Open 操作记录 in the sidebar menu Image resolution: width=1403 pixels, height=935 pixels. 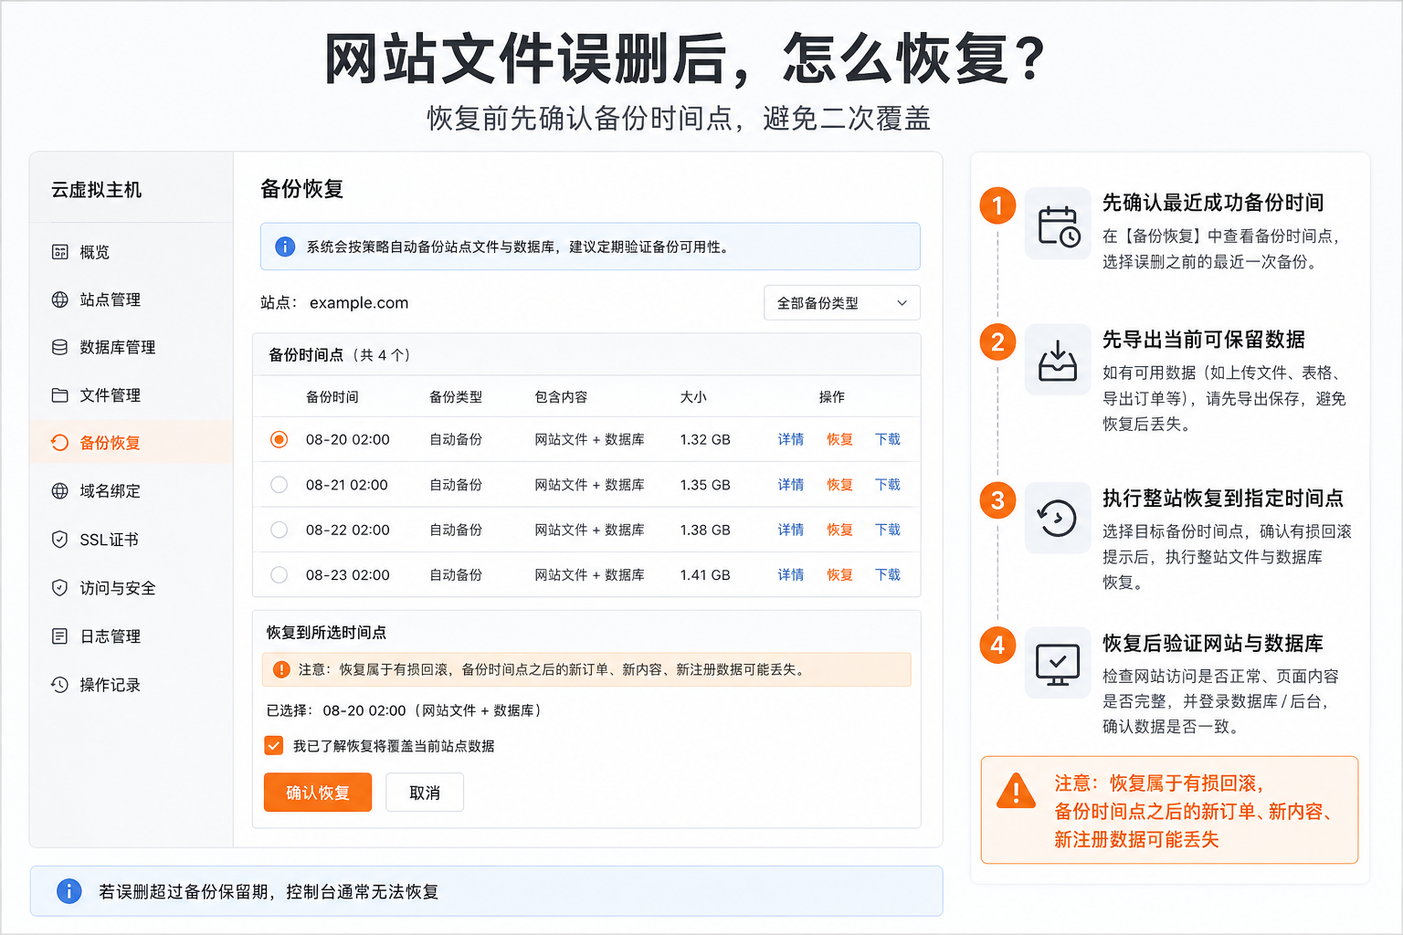click(x=132, y=685)
